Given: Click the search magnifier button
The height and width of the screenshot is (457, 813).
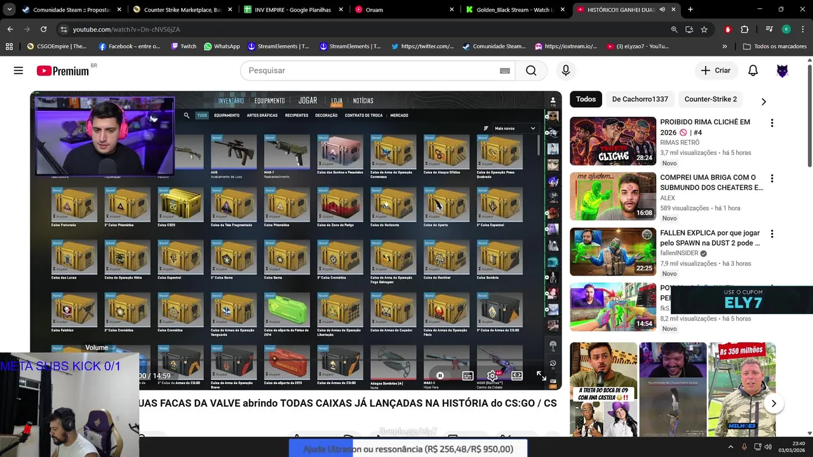Looking at the screenshot, I should tap(531, 70).
